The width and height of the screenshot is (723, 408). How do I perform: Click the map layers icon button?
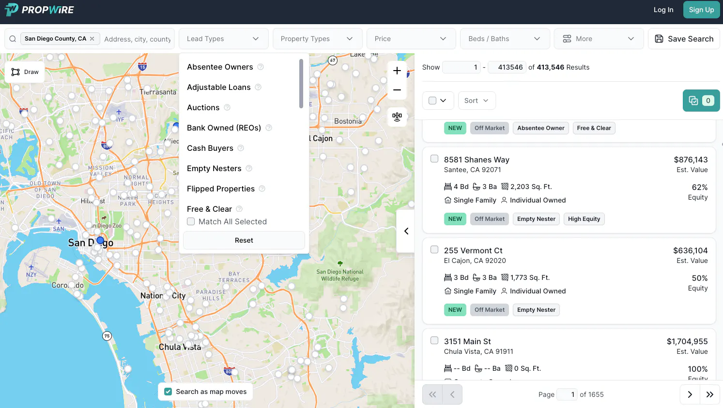click(x=397, y=117)
